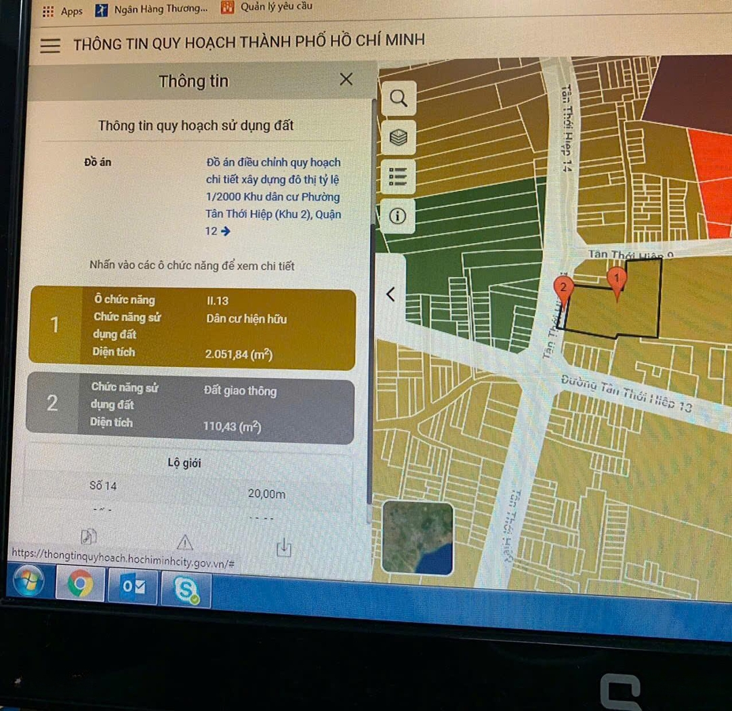Open the Quản lý yêu cầu bookmark

[x=267, y=7]
